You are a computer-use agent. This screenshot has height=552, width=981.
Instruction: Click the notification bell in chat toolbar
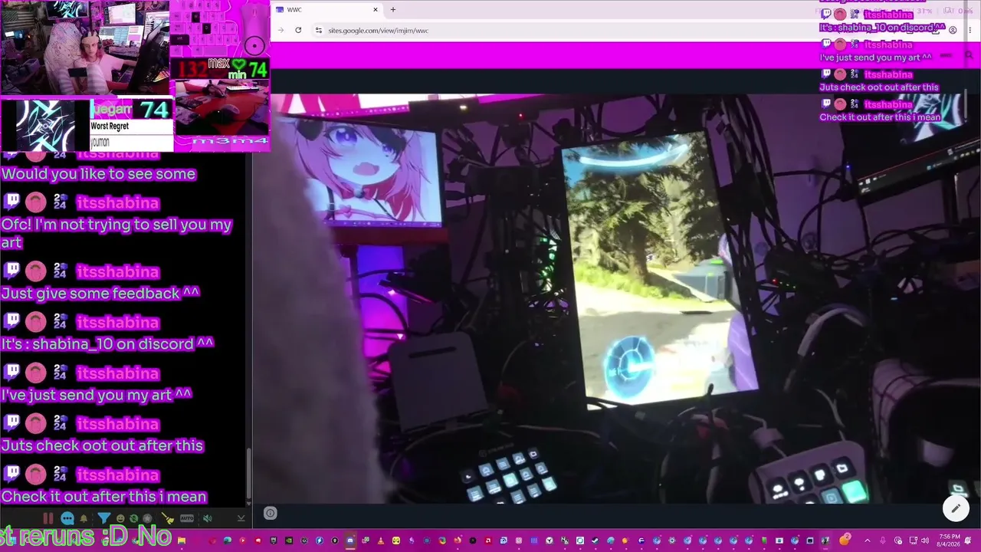[x=84, y=518]
